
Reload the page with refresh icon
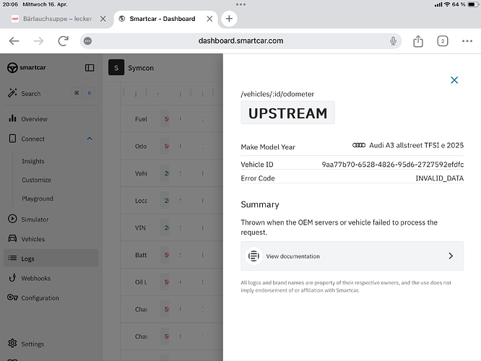point(63,40)
